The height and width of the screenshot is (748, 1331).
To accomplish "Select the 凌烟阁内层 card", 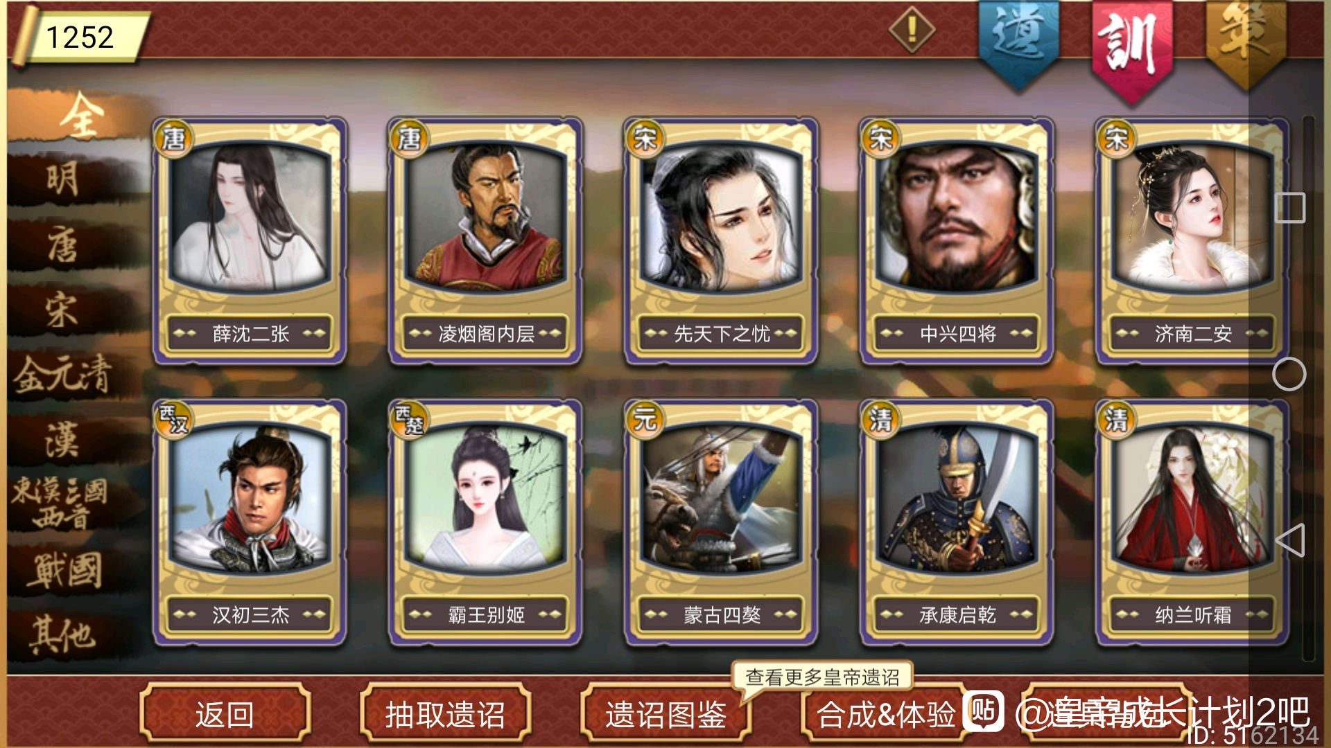I will click(x=485, y=240).
